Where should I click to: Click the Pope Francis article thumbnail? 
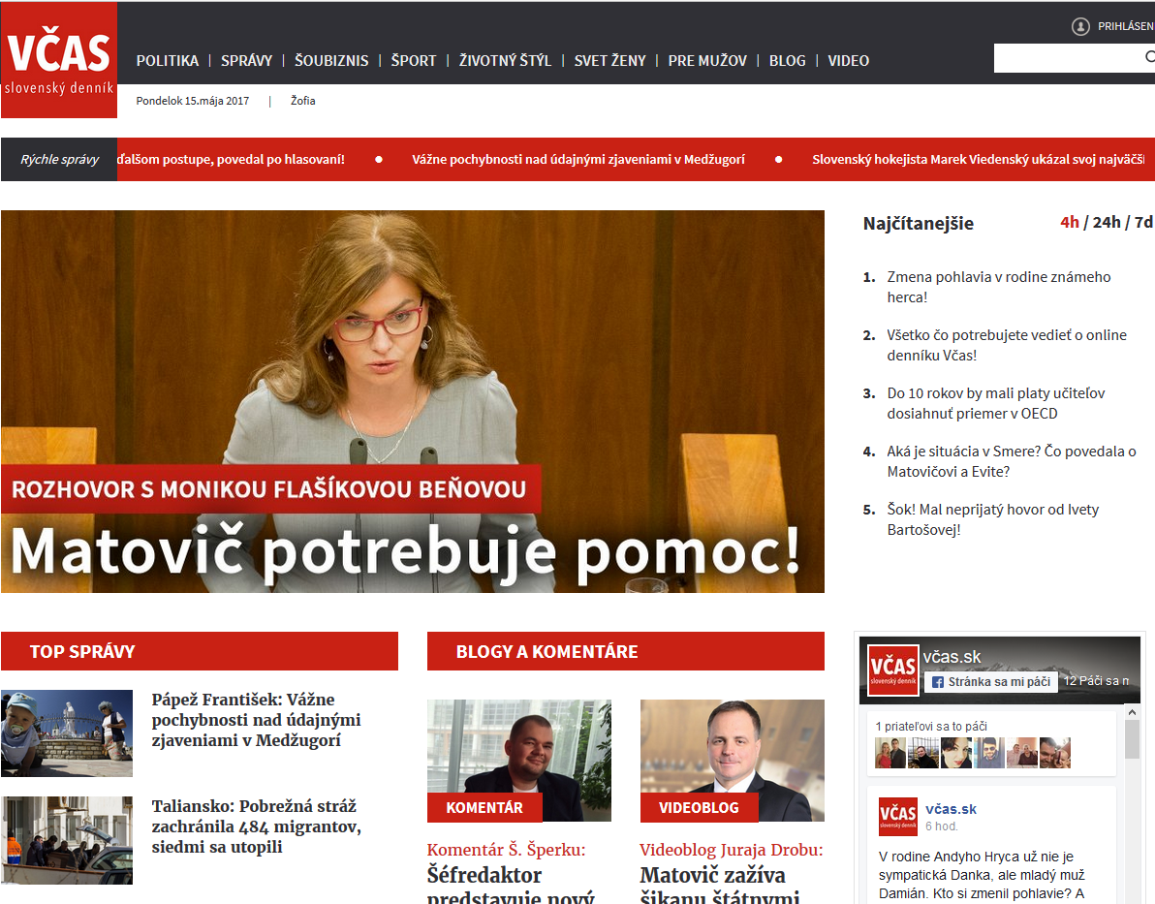pos(67,733)
